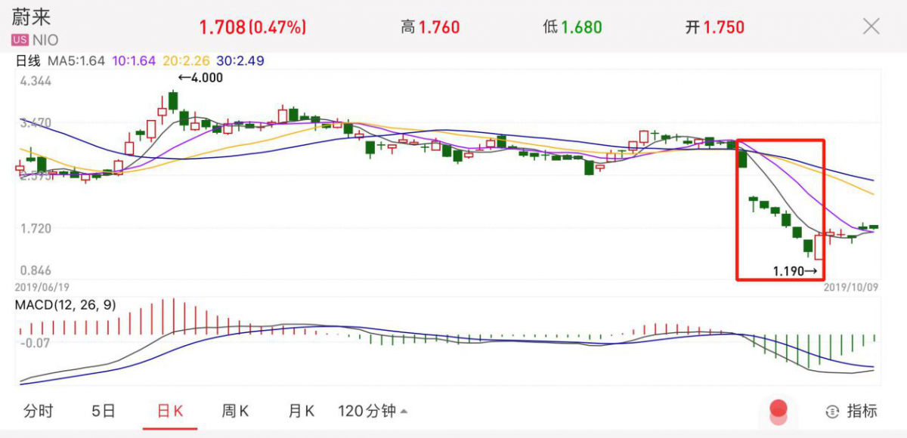Tap the white candlestick at the 1.190 low
907x438 pixels.
(x=819, y=247)
